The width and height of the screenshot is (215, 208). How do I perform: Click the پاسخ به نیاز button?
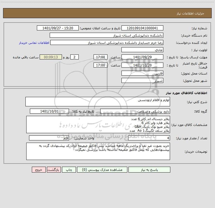(x=149, y=169)
